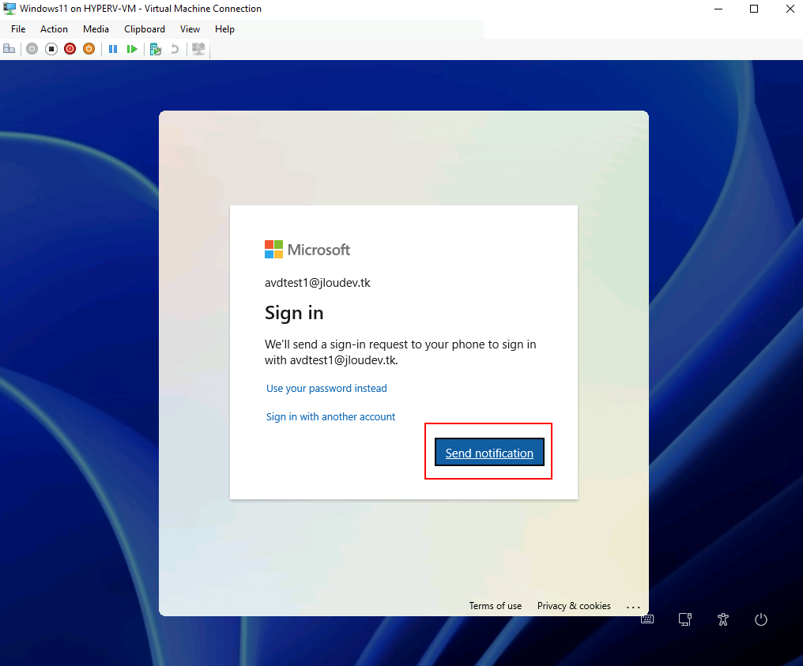
Task: Click the three-dot more options button
Action: pos(633,607)
